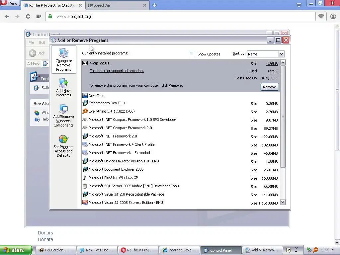Switch to the Speed Dial tab
Screen dimensions: 340x255
pos(118,5)
